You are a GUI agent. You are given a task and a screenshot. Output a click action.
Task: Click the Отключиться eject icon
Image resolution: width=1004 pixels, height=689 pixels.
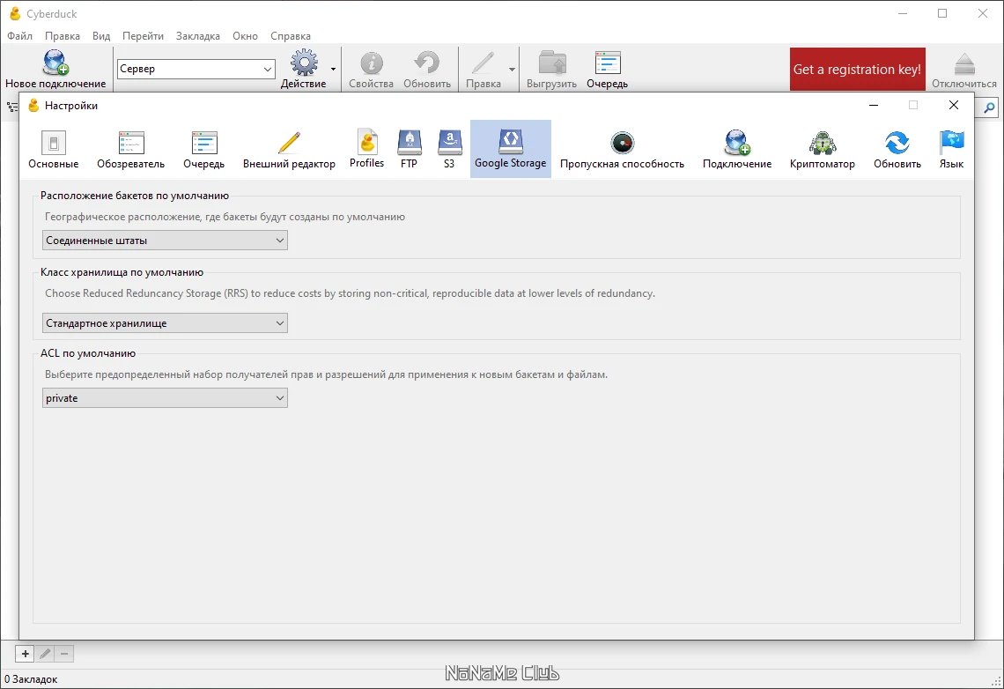point(964,63)
